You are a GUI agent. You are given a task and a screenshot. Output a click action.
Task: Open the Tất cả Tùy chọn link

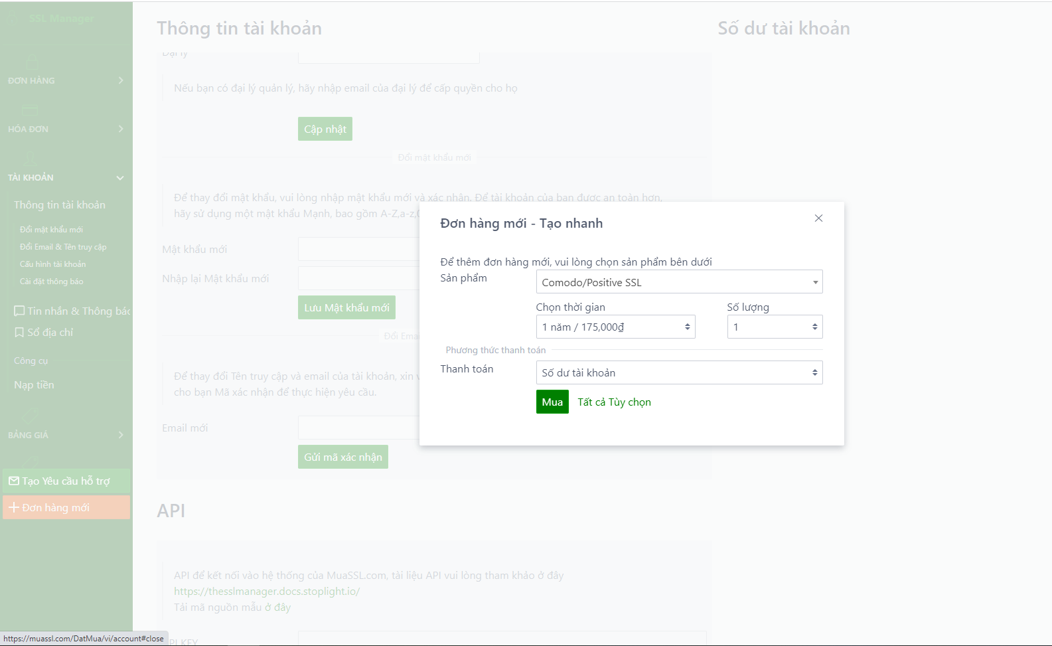[x=614, y=402]
